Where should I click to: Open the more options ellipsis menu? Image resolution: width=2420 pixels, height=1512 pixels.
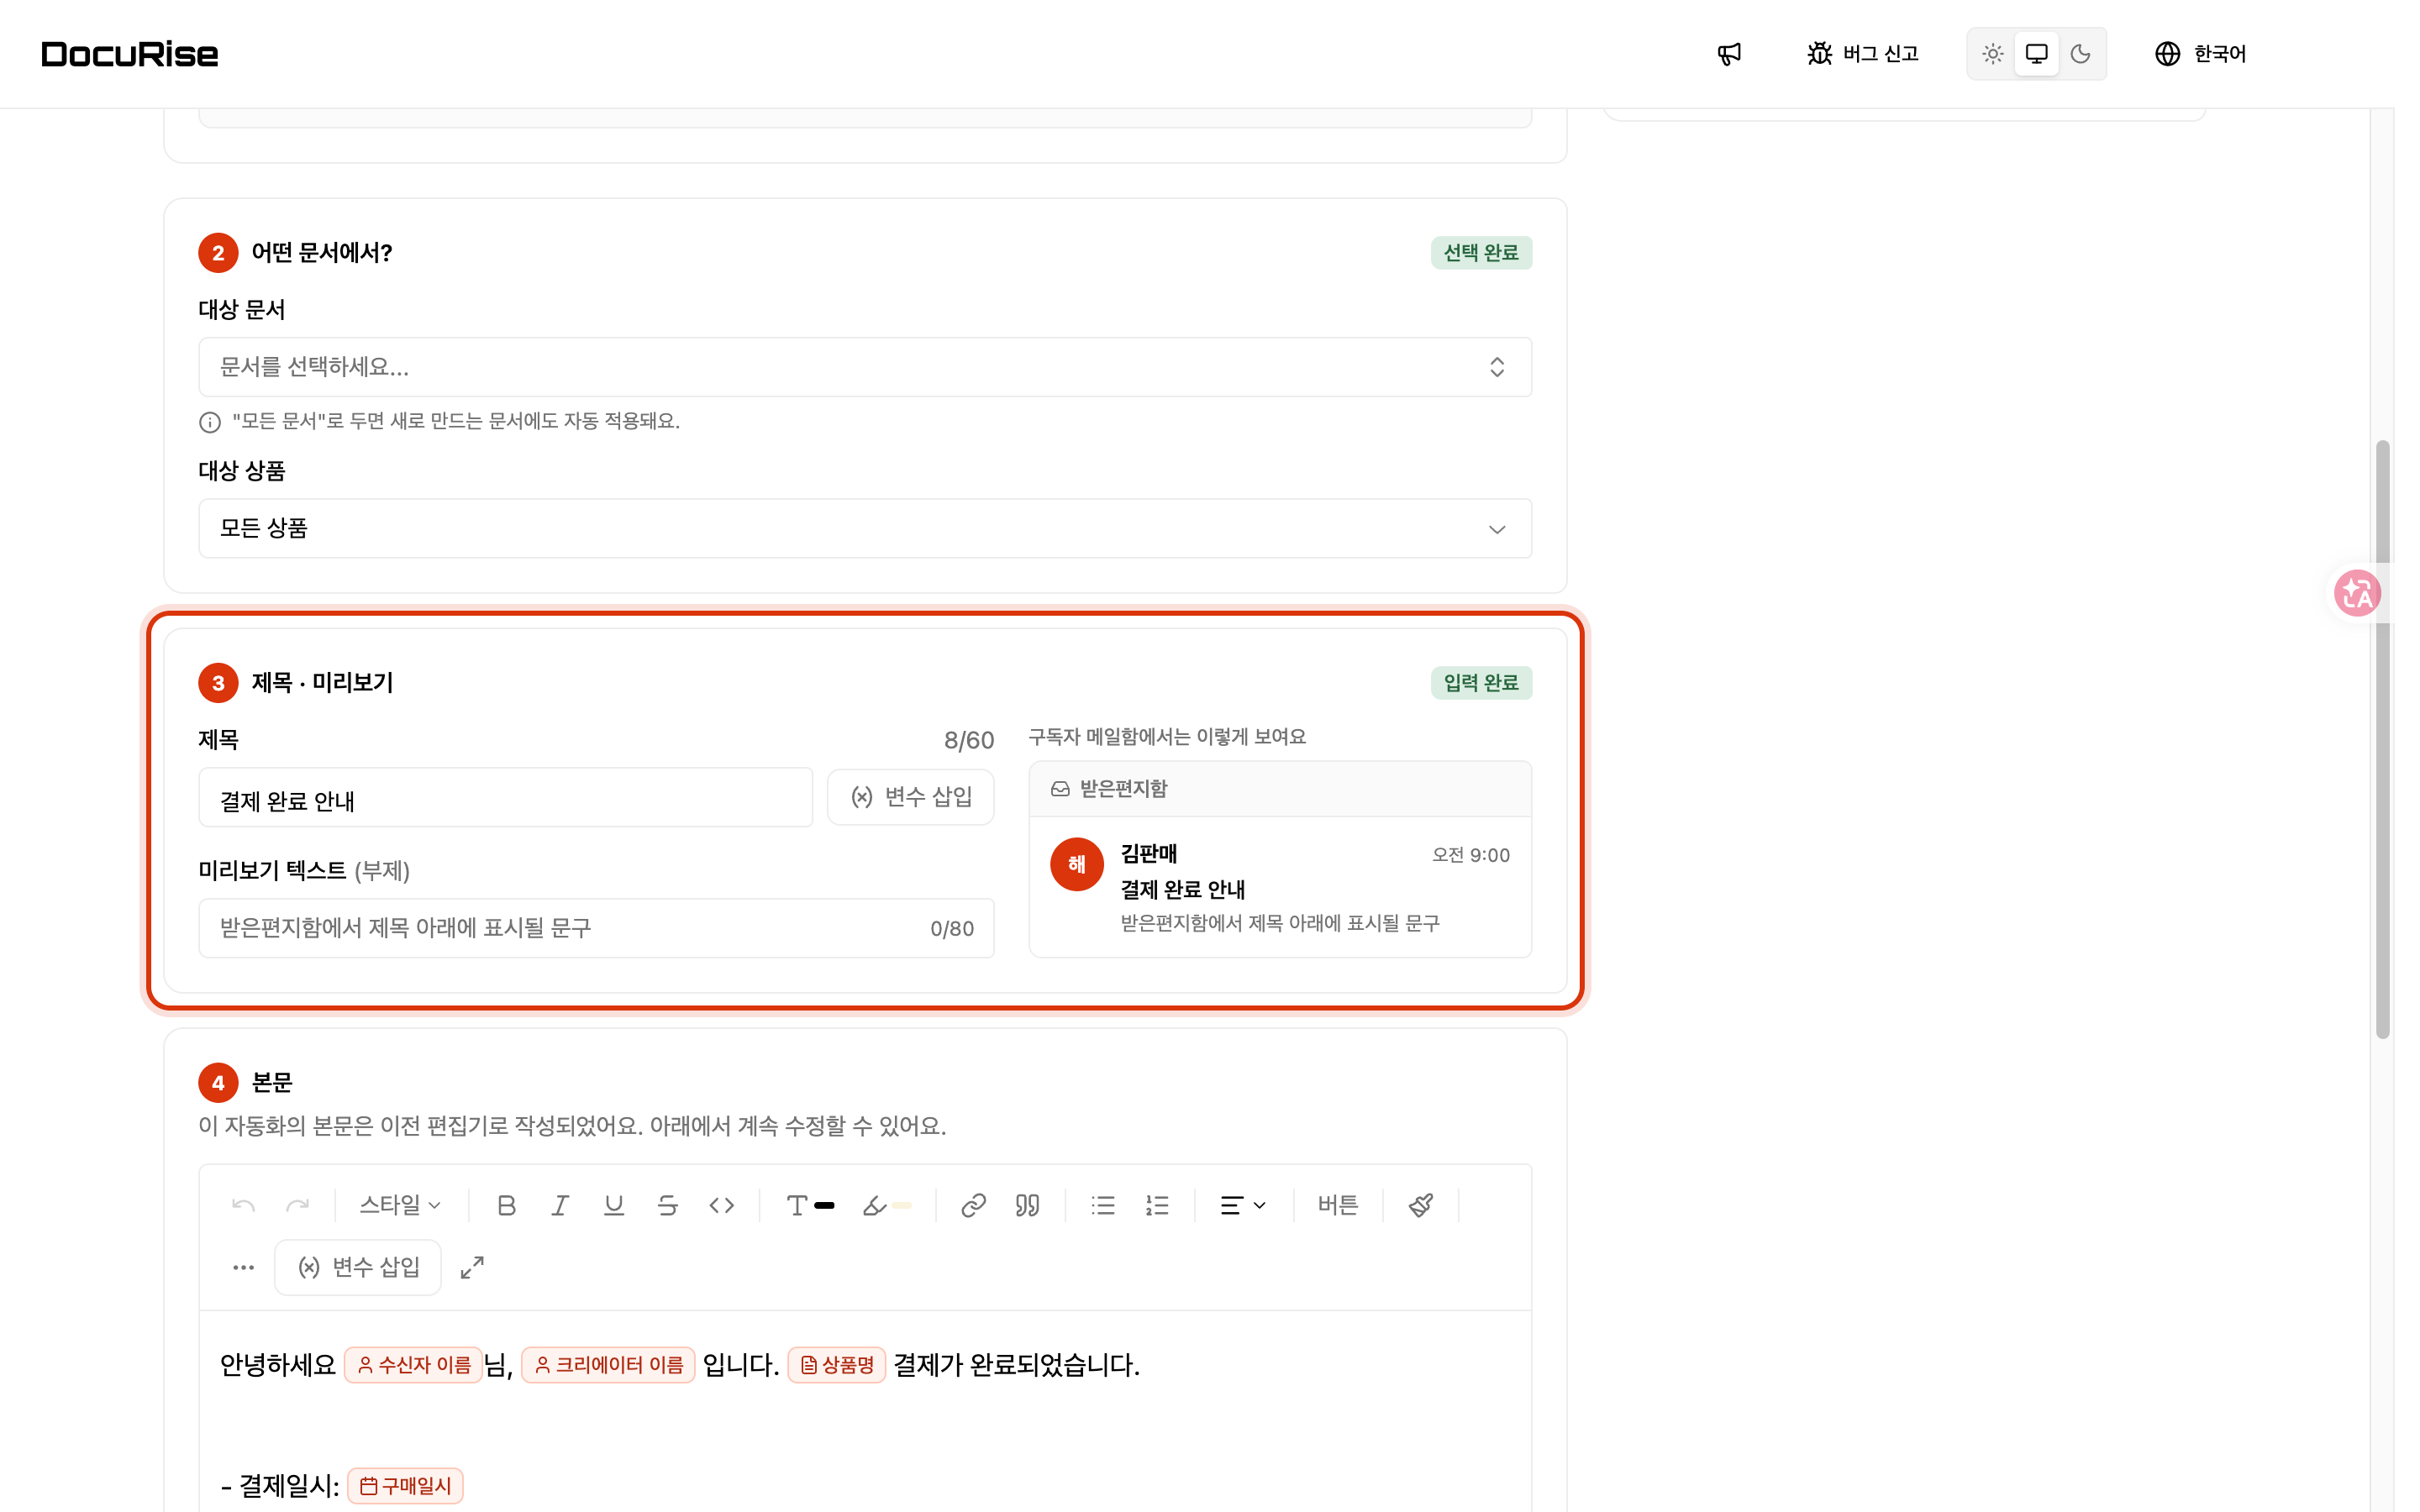click(243, 1267)
